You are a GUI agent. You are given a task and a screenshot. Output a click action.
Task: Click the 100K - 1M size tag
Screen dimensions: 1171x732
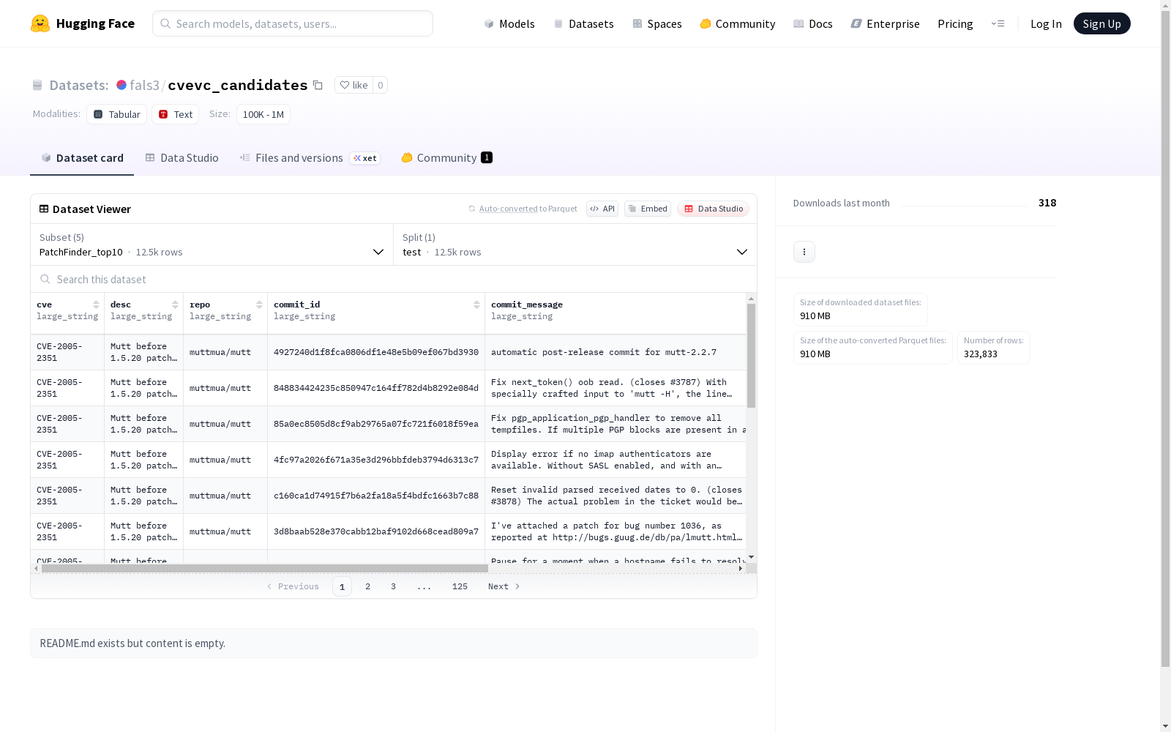pyautogui.click(x=263, y=114)
